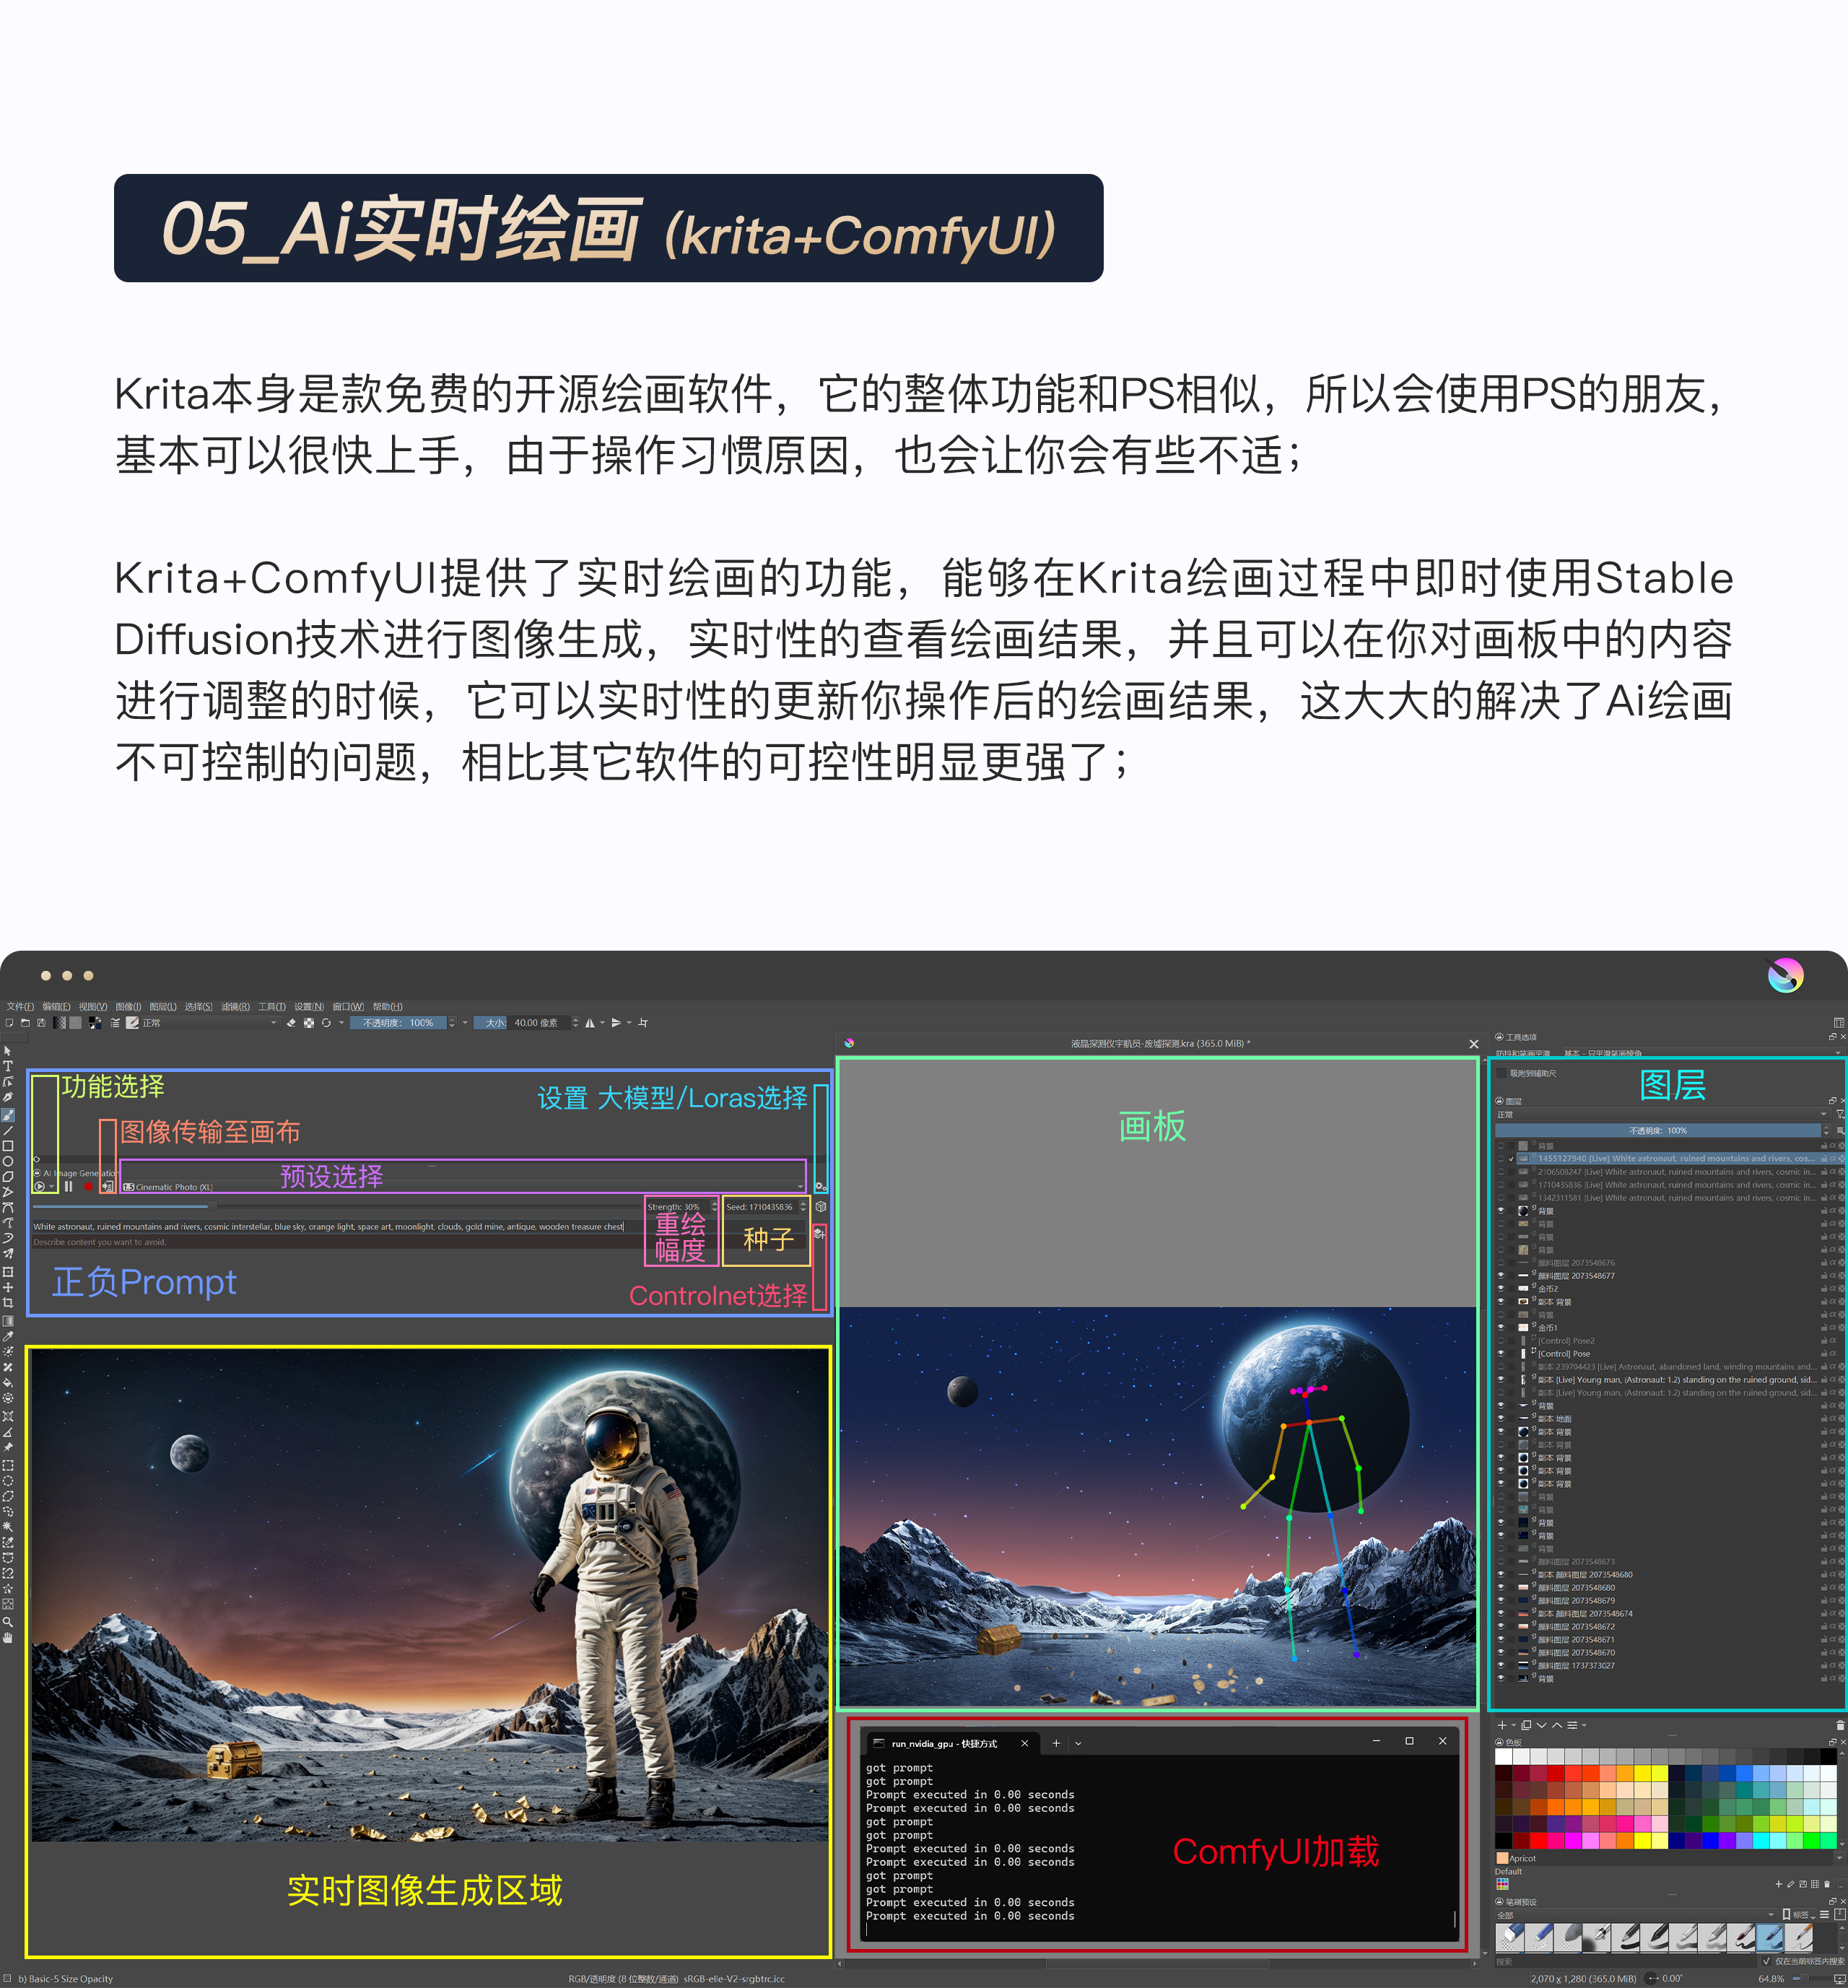1848x1988 pixels.
Task: Click the copy result to canvas icon
Action: 108,1187
